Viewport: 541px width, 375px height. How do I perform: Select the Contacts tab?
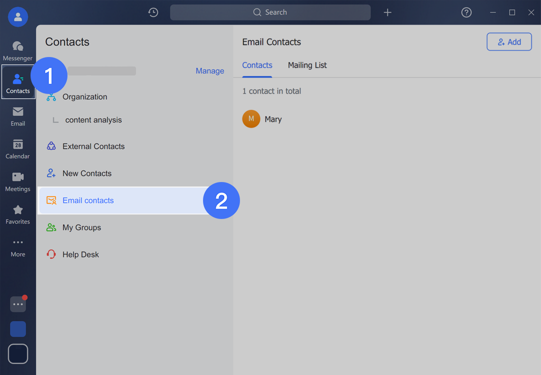point(257,65)
